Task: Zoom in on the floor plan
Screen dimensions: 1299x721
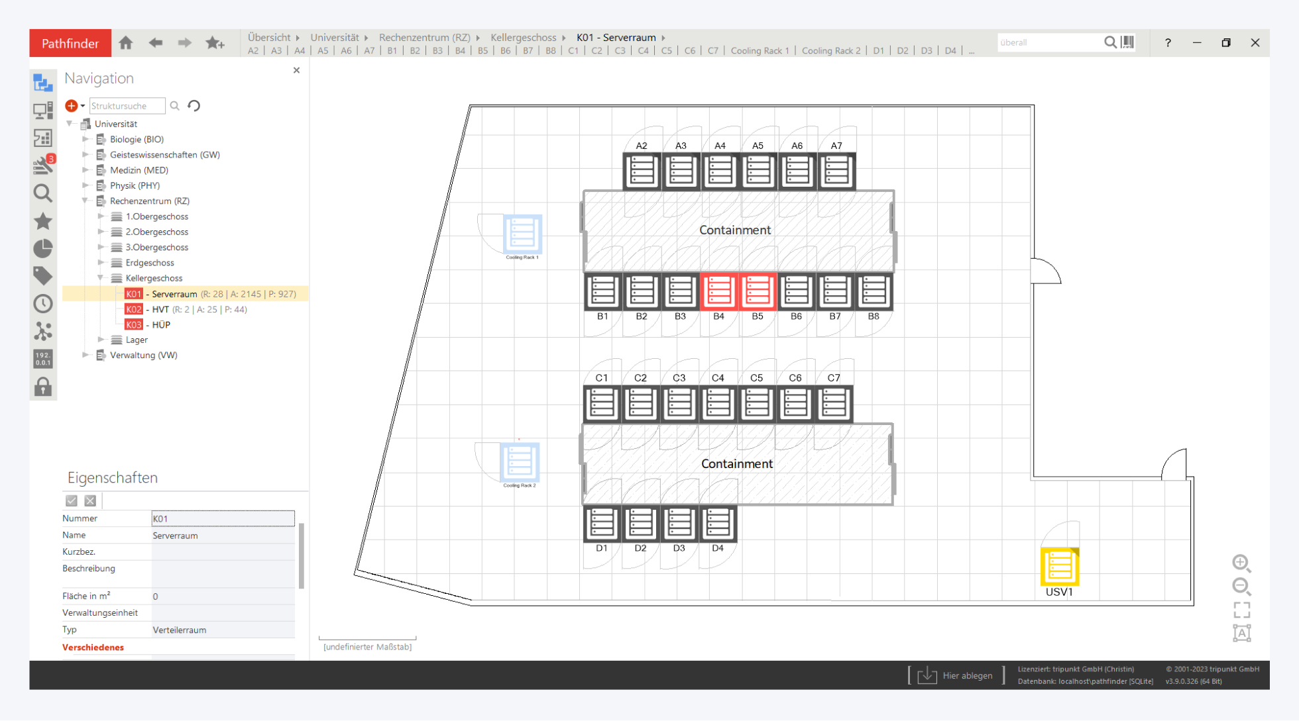Action: tap(1241, 563)
